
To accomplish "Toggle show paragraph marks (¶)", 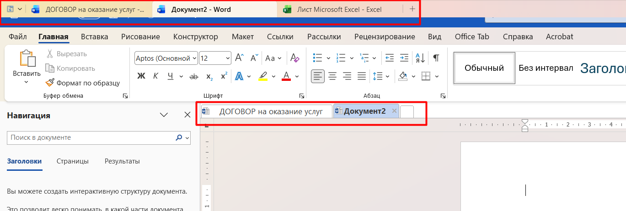I will (436, 58).
